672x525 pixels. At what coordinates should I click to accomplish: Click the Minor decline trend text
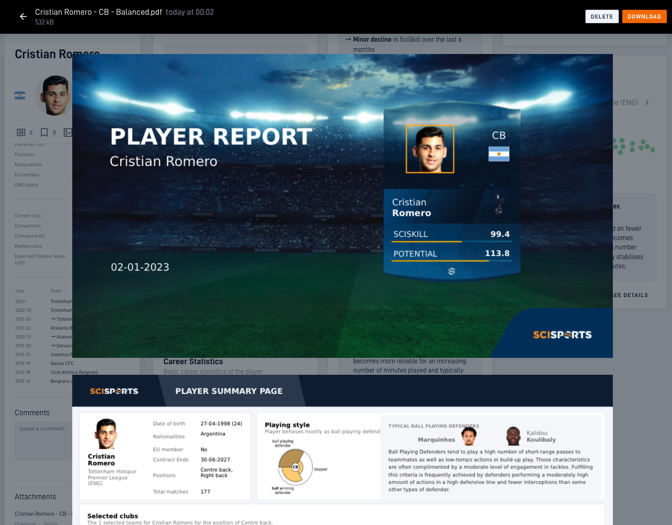[372, 39]
